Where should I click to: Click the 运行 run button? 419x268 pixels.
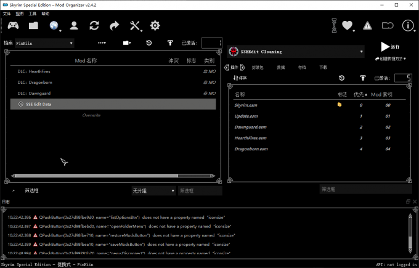coord(390,47)
